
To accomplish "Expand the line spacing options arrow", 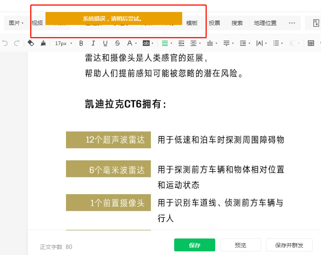I will click(249, 43).
